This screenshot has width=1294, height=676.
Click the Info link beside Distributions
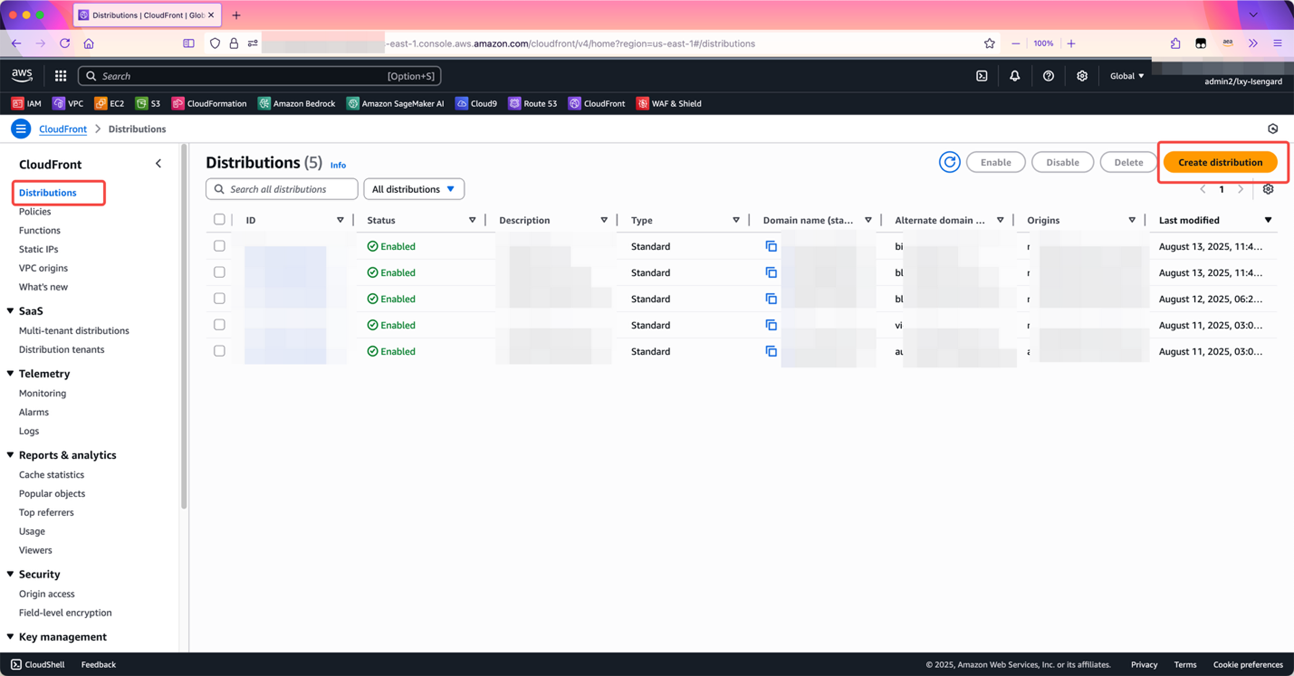[338, 165]
